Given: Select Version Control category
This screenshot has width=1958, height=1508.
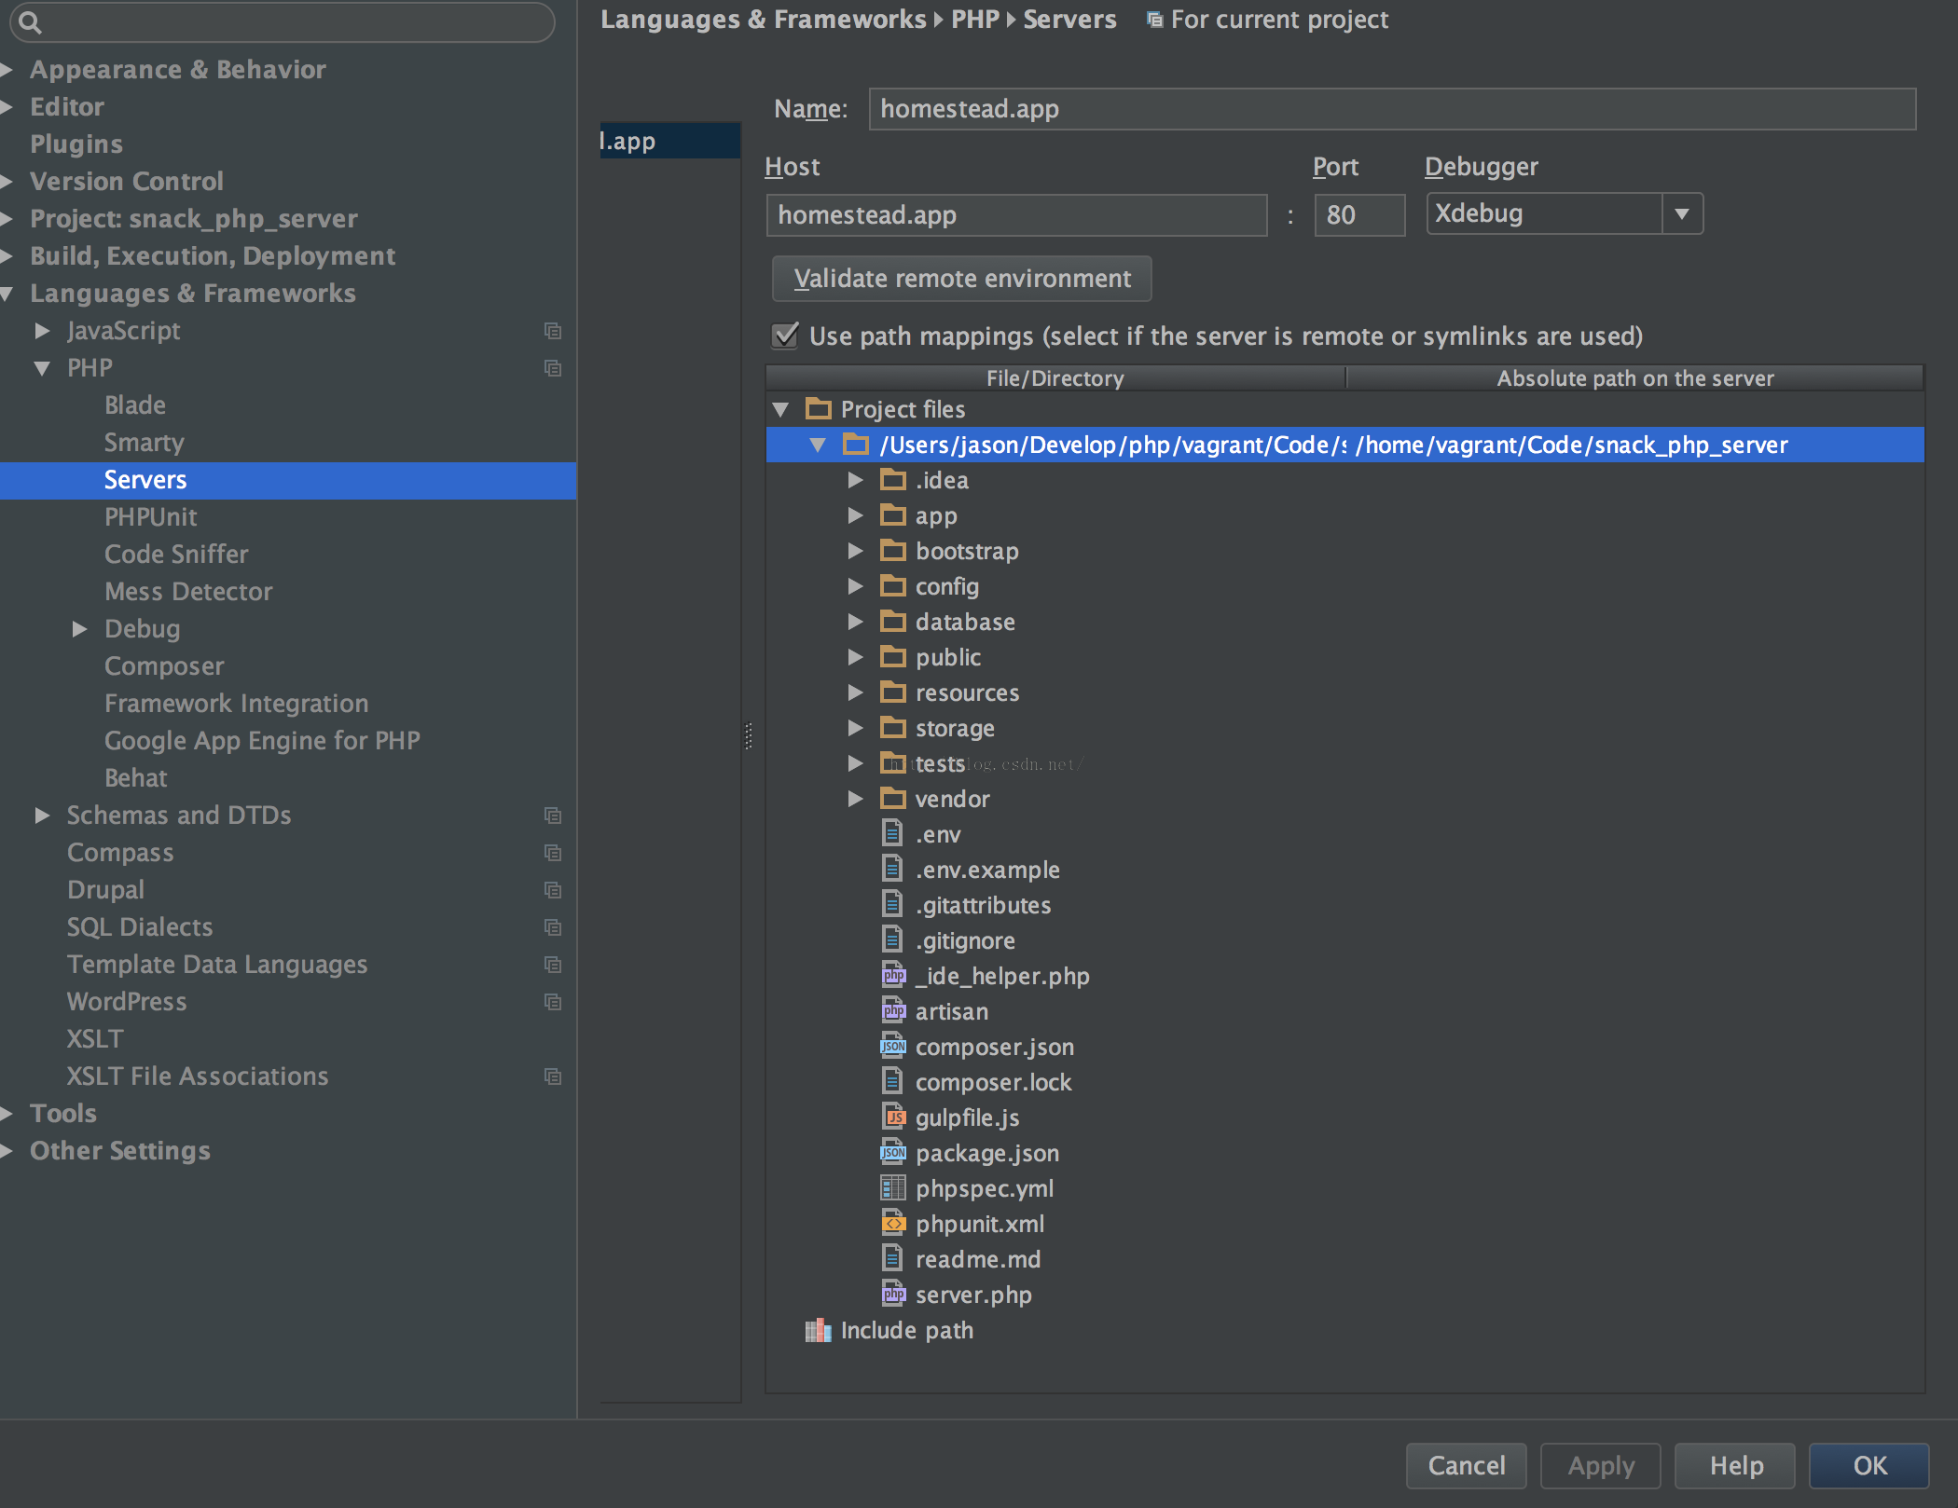Looking at the screenshot, I should [127, 182].
